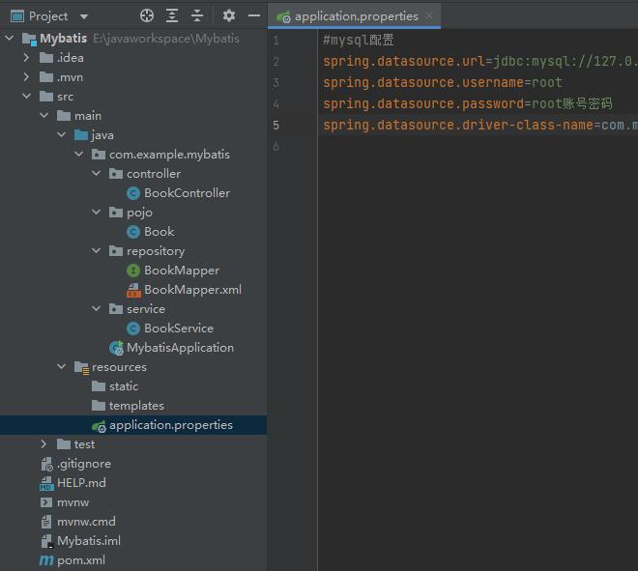Collapse the controller package folder
The width and height of the screenshot is (638, 571).
(96, 174)
